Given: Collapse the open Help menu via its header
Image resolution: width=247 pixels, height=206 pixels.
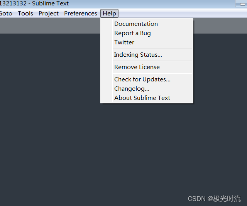Looking at the screenshot, I should coord(109,14).
